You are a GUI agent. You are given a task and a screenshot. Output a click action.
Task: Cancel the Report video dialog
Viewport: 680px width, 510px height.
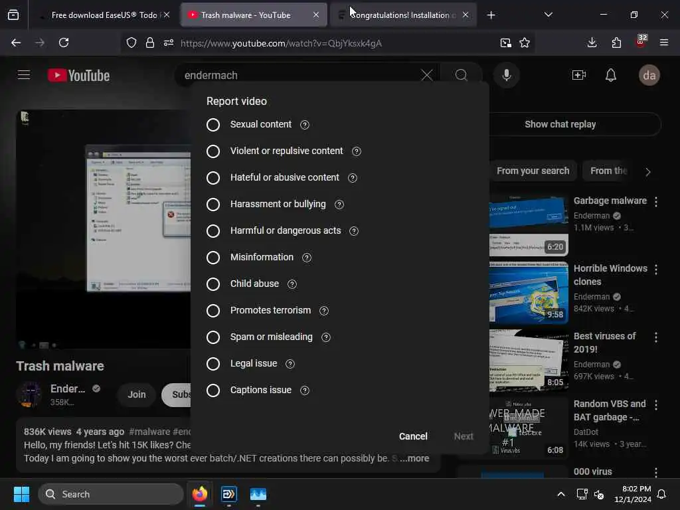pos(413,436)
